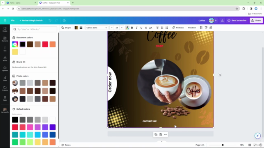Adjust the zoom slider handle
This screenshot has width=264, height=148.
click(x=223, y=145)
